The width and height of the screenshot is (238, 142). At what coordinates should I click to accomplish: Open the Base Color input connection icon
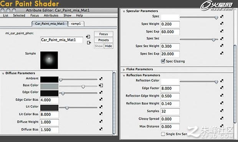[x=101, y=85]
